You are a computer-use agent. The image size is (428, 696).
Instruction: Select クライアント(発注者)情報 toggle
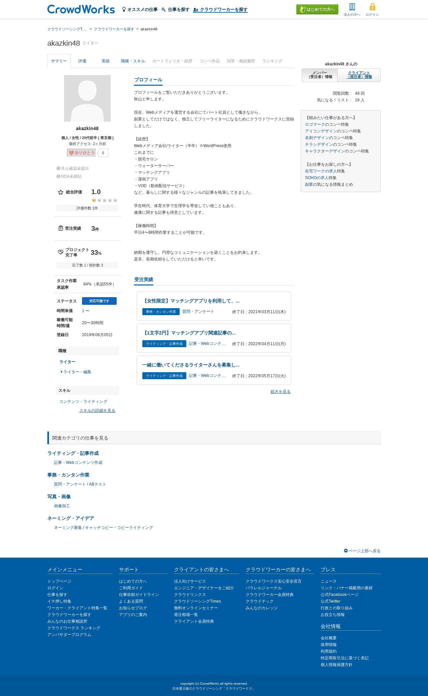point(359,75)
